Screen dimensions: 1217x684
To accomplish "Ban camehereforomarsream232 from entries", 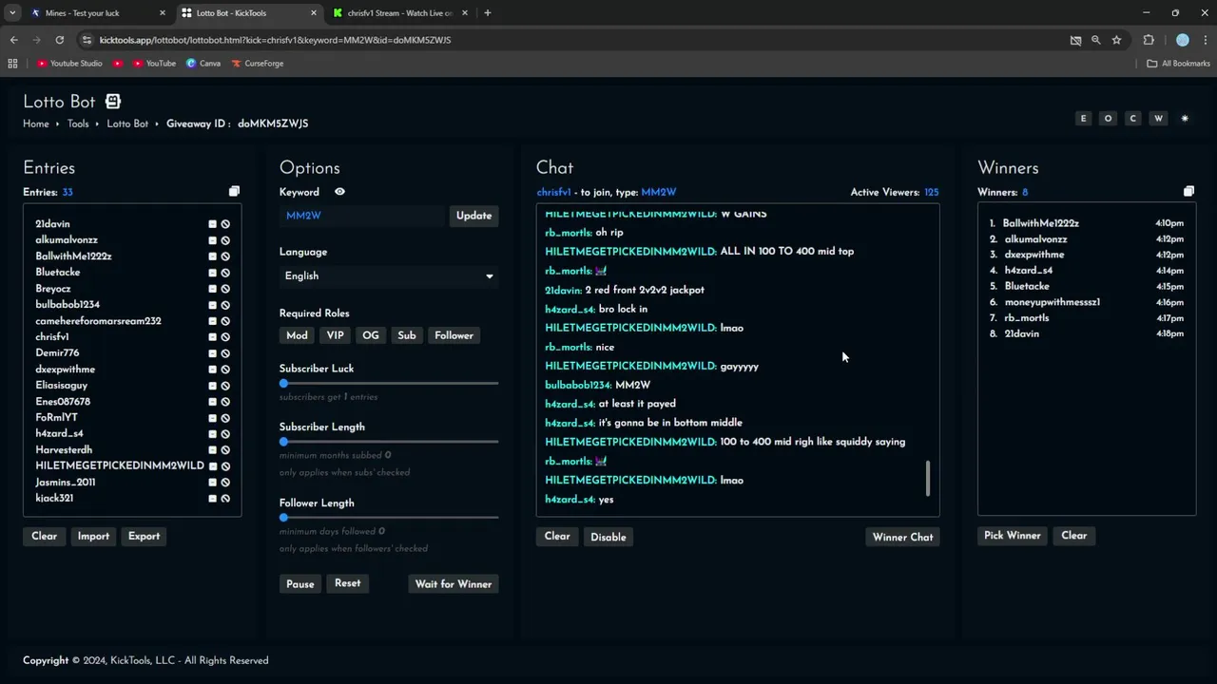I will coord(225,321).
